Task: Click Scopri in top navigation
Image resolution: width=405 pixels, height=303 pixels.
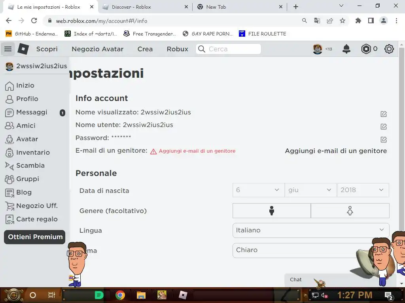Action: pyautogui.click(x=47, y=49)
